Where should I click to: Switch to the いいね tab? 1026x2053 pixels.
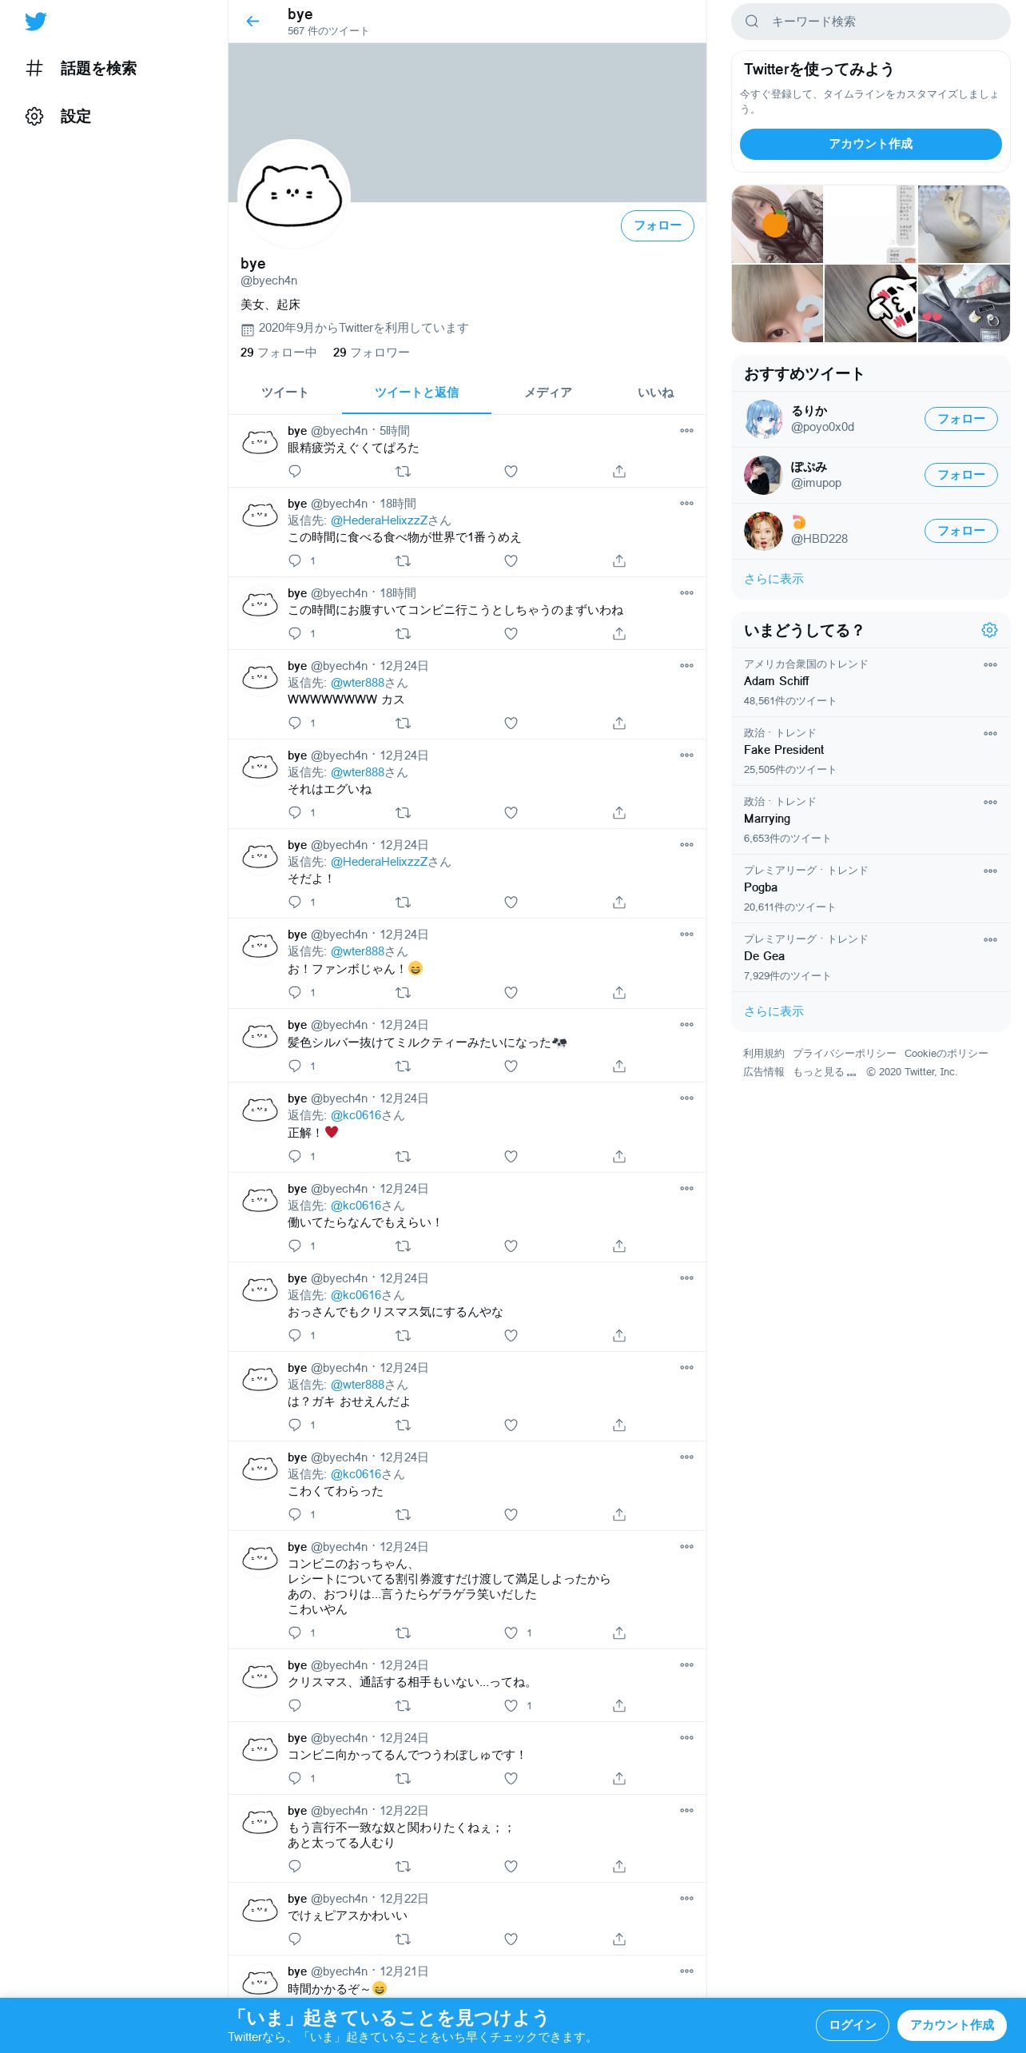point(655,393)
